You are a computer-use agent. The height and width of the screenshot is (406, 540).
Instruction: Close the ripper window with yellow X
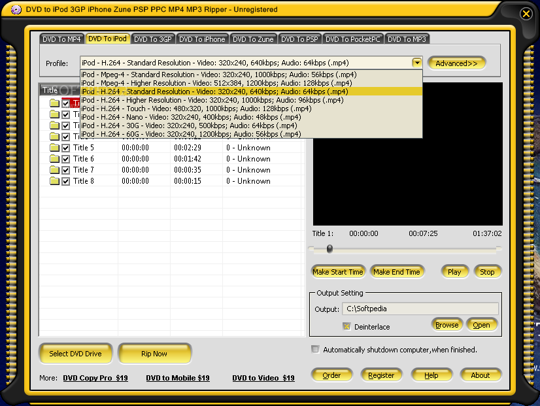pos(526,14)
